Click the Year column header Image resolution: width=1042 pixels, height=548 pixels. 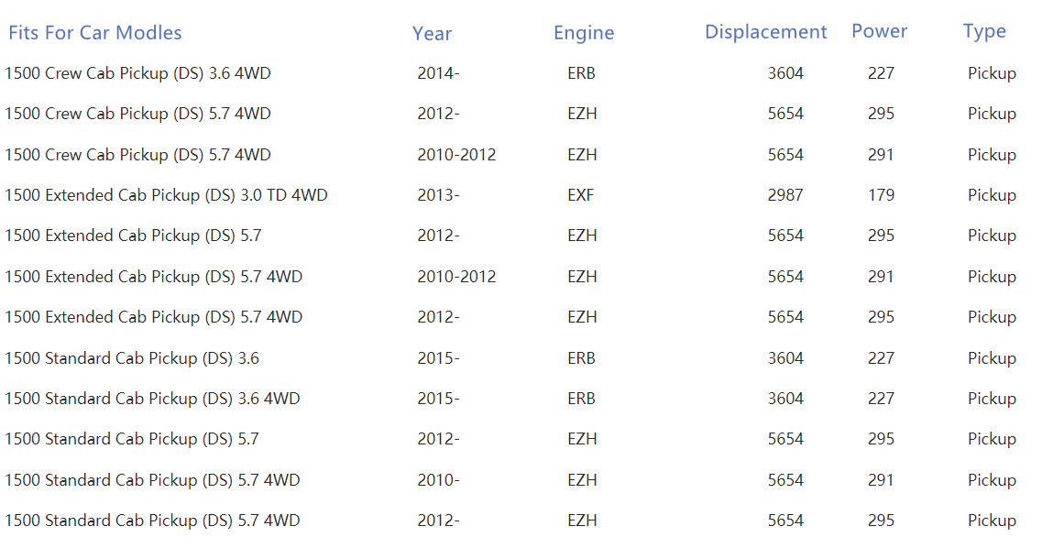[432, 34]
